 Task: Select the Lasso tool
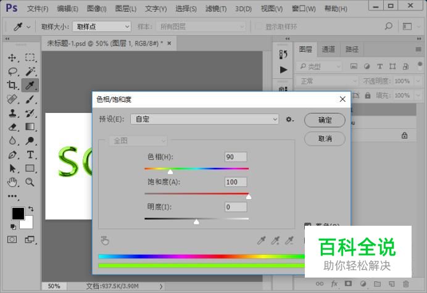(12, 72)
